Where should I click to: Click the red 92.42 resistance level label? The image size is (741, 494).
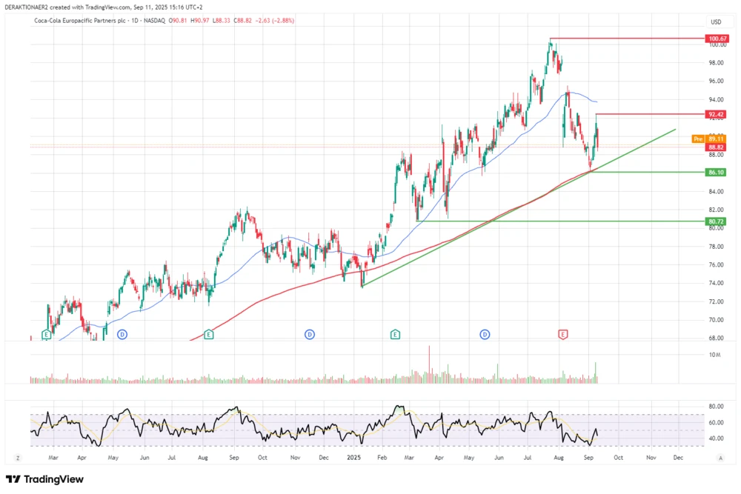pos(716,114)
